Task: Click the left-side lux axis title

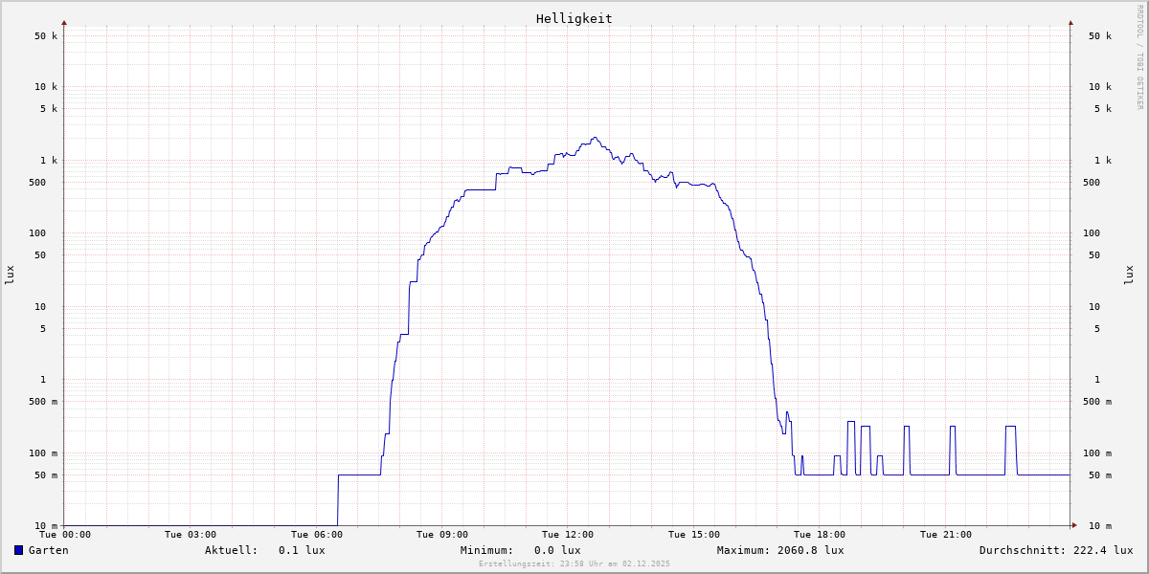Action: [x=10, y=275]
